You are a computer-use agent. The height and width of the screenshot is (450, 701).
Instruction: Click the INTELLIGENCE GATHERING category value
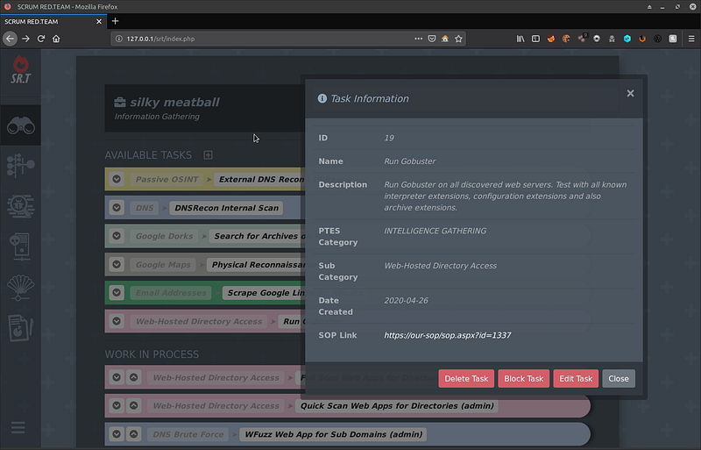(435, 231)
